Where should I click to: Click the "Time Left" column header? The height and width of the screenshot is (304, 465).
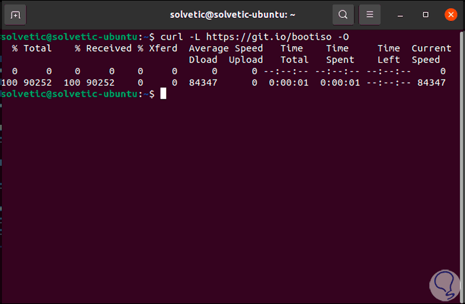click(388, 54)
